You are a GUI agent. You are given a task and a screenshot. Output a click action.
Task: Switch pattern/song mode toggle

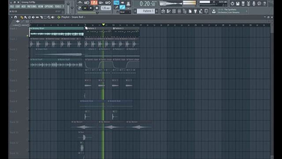pyautogui.click(x=79, y=8)
